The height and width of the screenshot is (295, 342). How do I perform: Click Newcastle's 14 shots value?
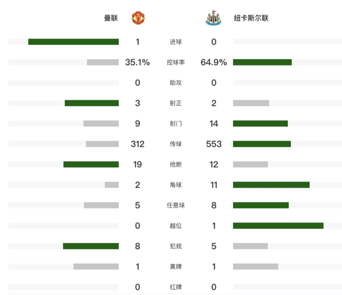(214, 124)
